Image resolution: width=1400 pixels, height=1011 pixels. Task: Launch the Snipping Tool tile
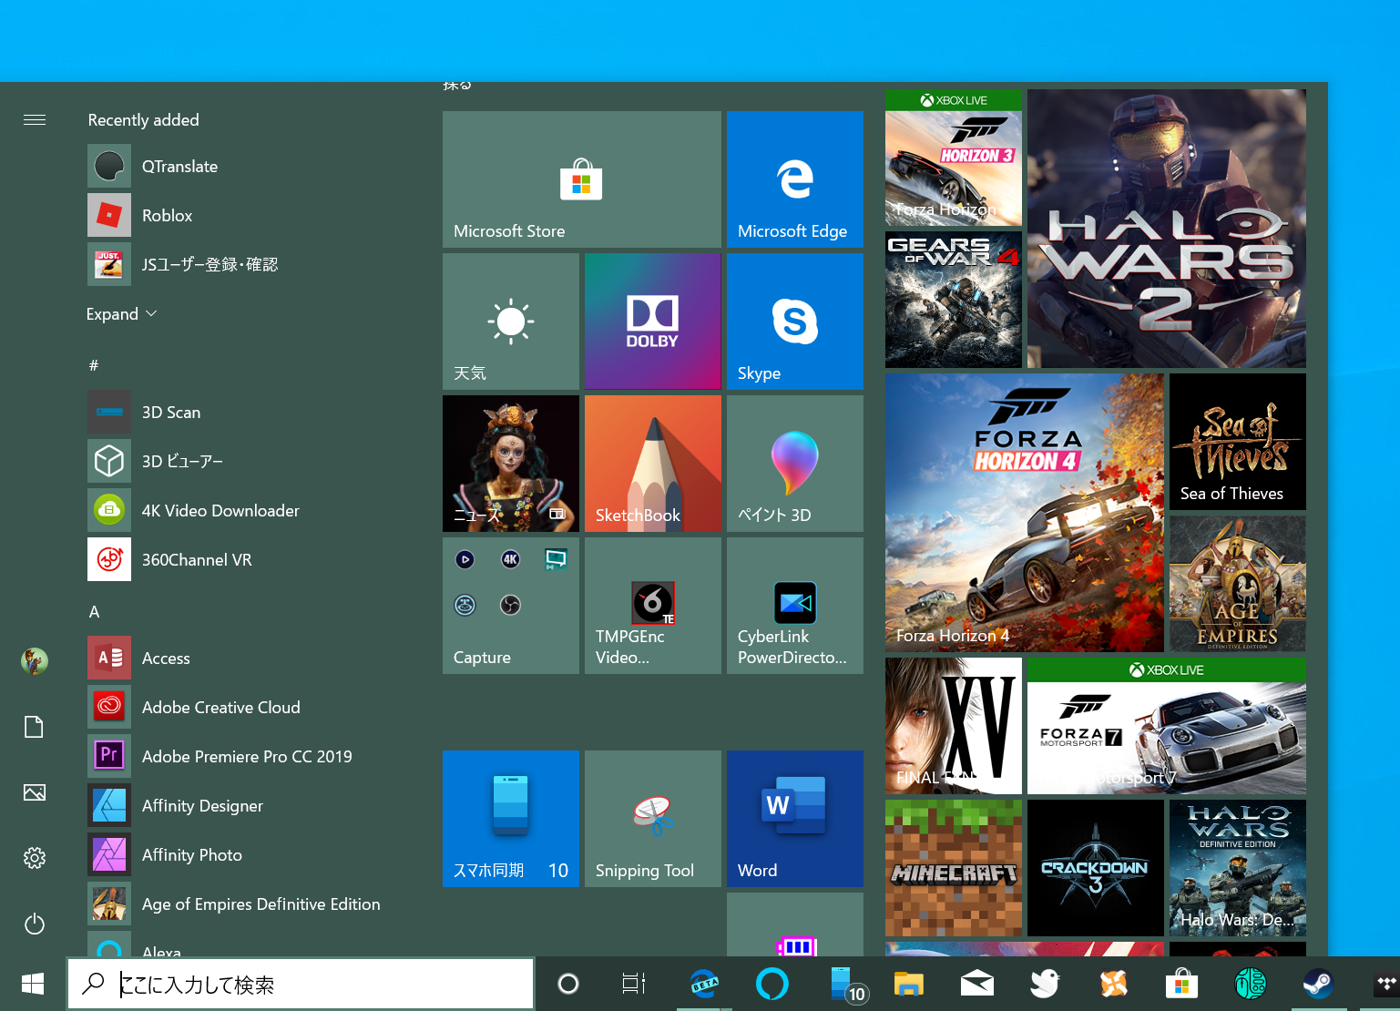click(653, 819)
